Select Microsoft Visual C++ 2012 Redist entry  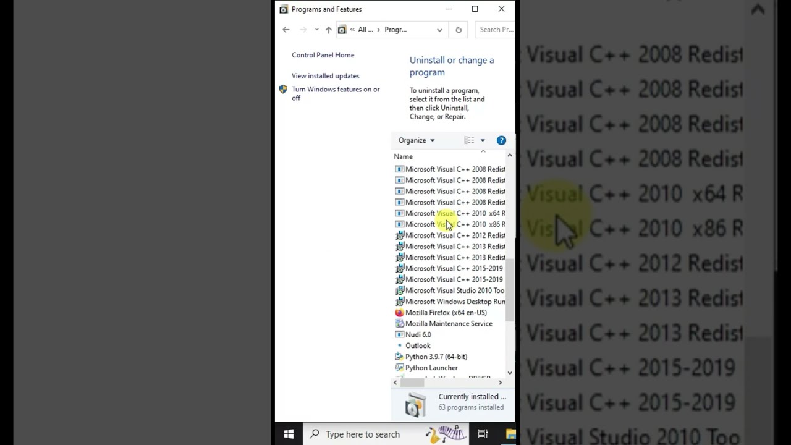click(x=450, y=235)
